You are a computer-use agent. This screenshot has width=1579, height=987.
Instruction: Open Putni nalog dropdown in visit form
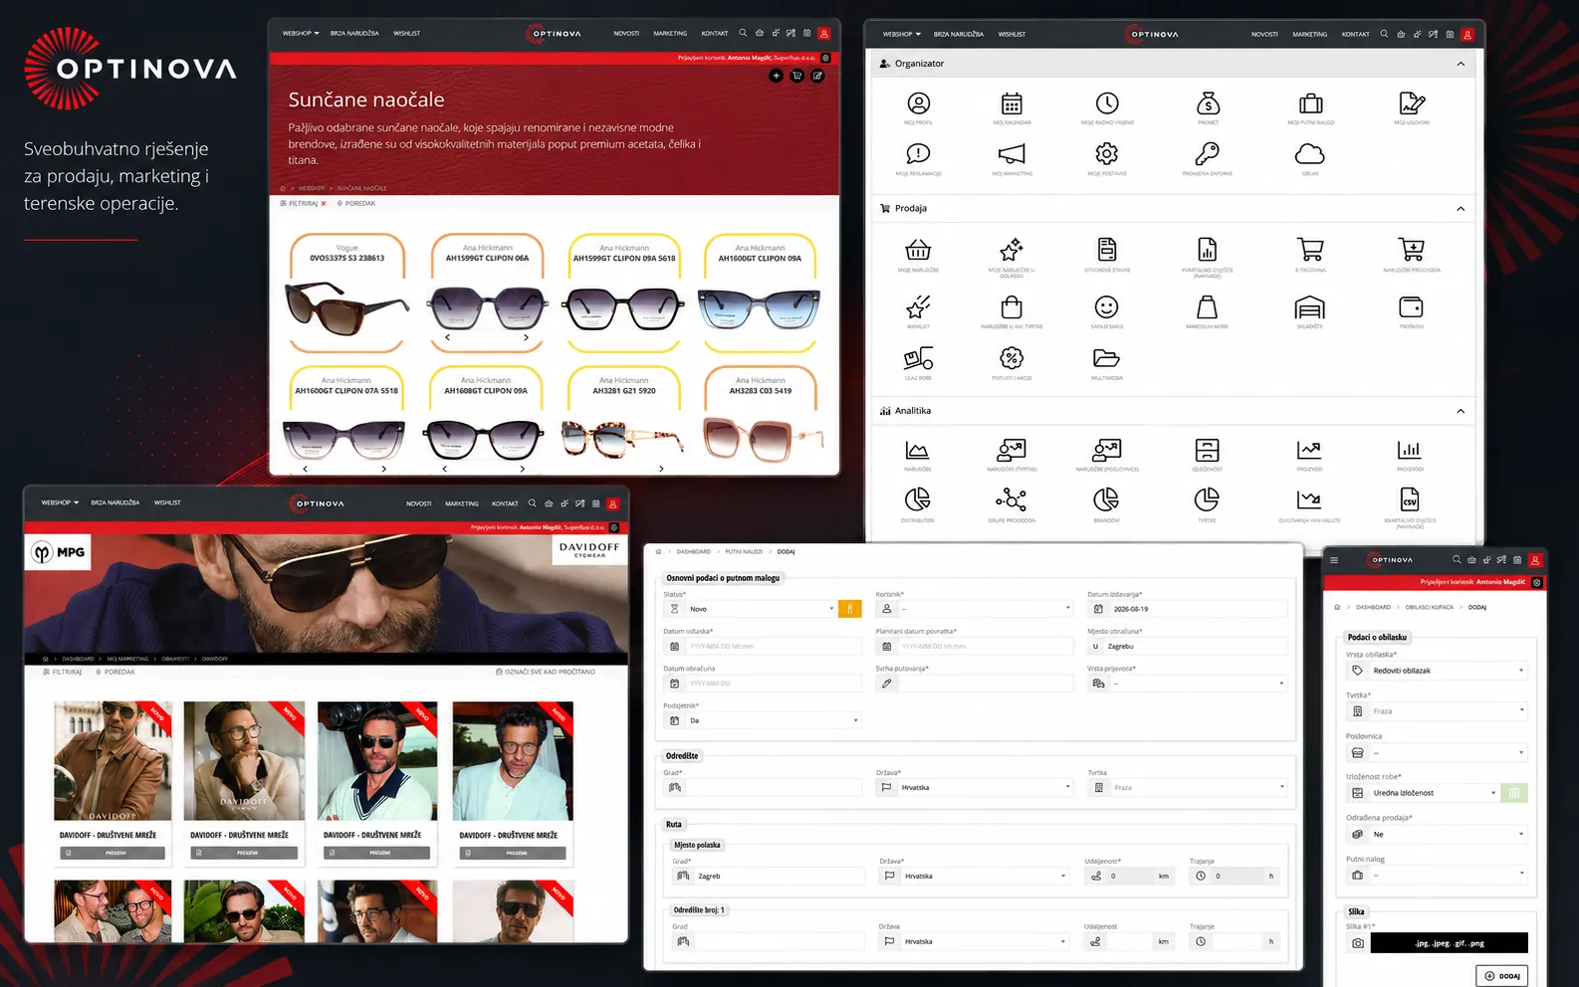(1437, 875)
